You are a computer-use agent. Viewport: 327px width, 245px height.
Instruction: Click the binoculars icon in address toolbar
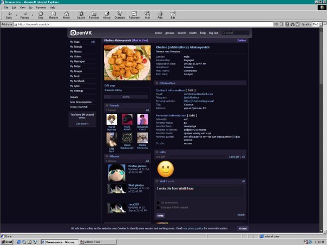292,24
